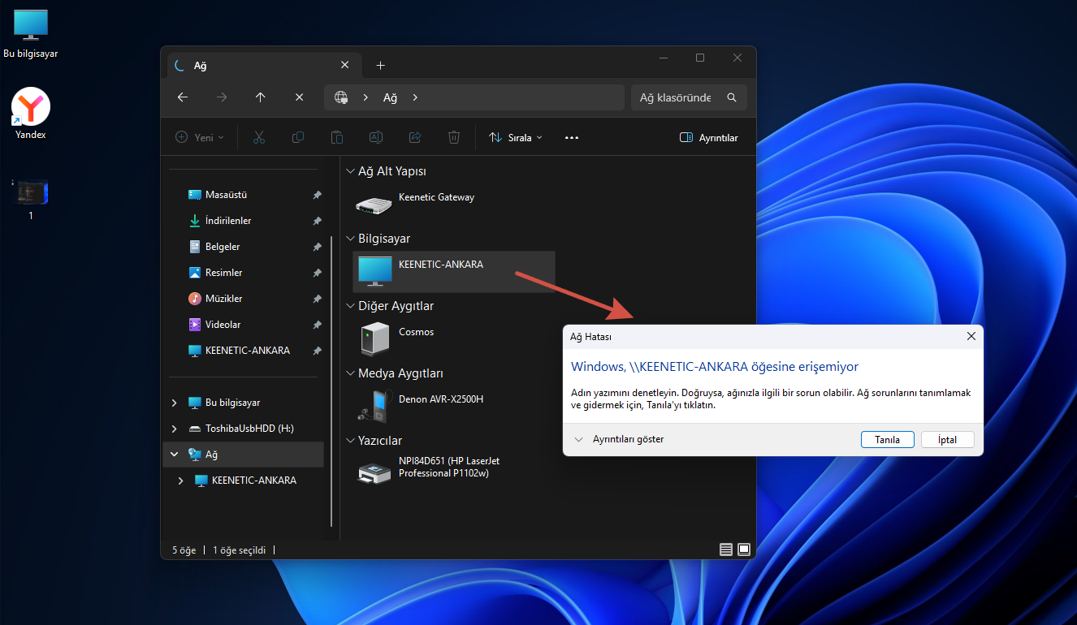
Task: Open the Yeni dropdown
Action: click(x=200, y=138)
